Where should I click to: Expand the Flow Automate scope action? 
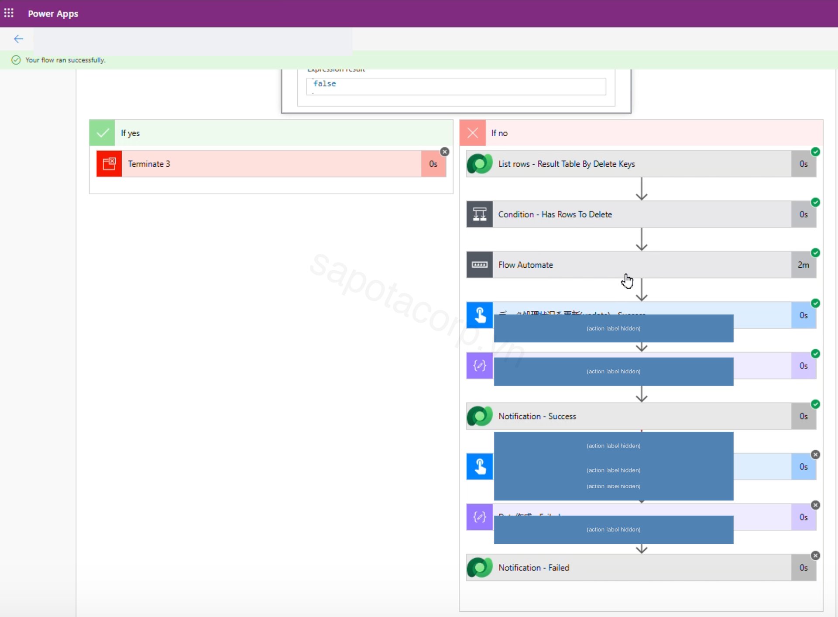point(641,265)
